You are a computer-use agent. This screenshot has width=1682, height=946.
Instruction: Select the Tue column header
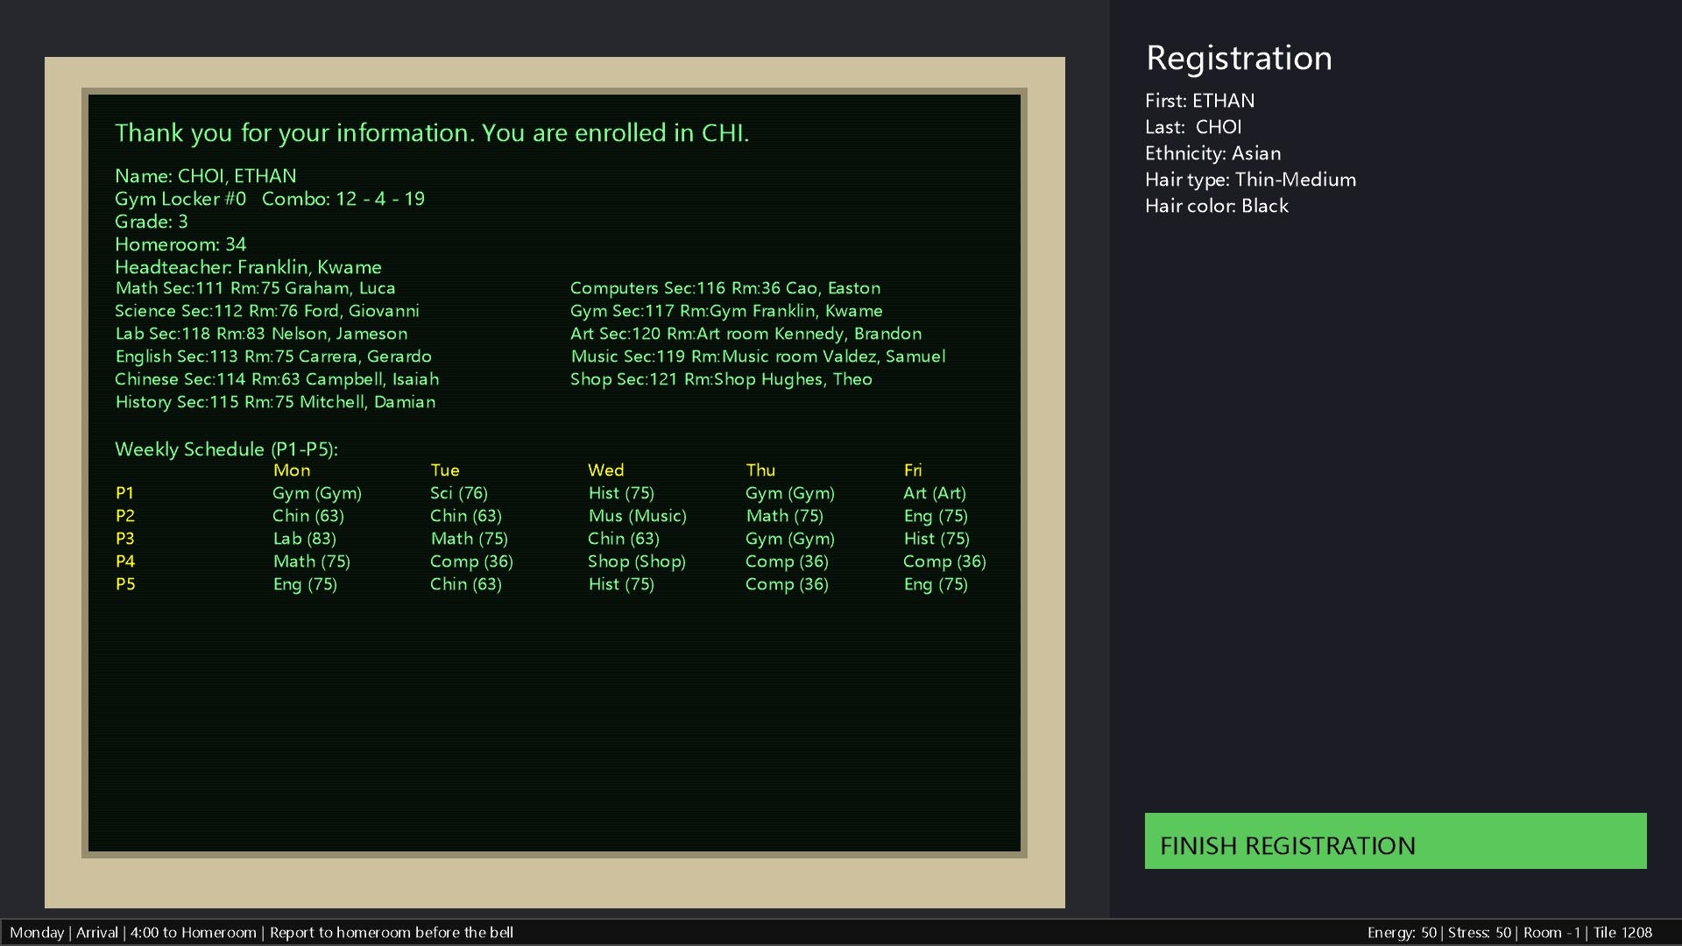coord(445,470)
